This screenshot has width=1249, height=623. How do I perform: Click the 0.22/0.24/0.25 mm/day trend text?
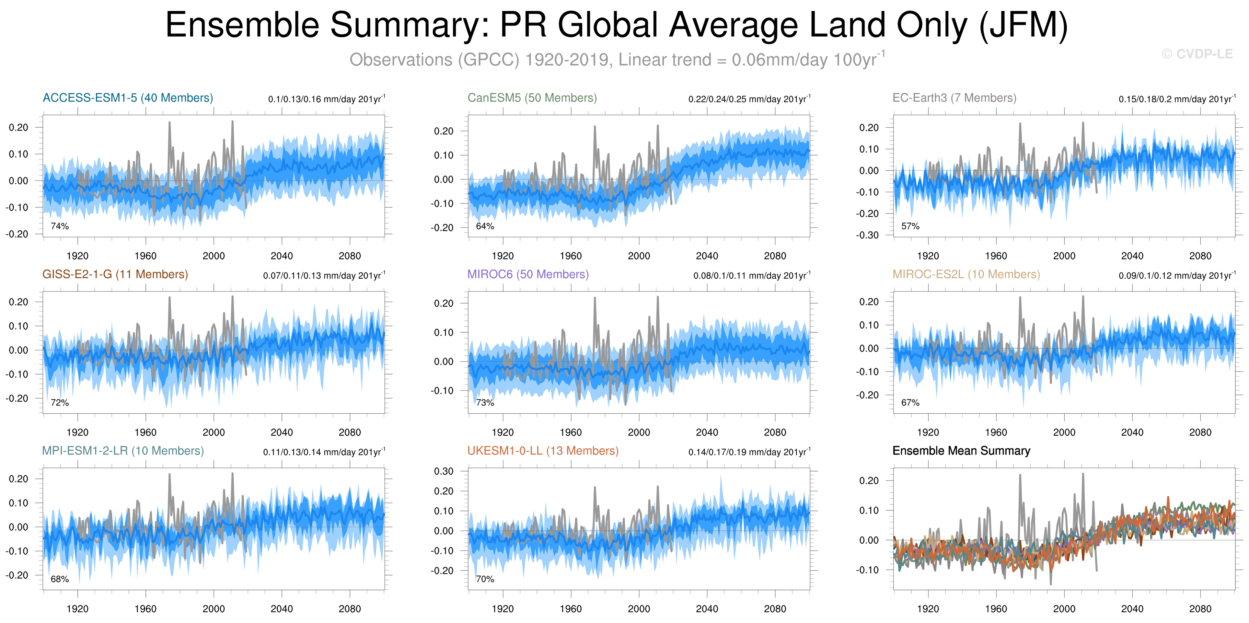(749, 99)
